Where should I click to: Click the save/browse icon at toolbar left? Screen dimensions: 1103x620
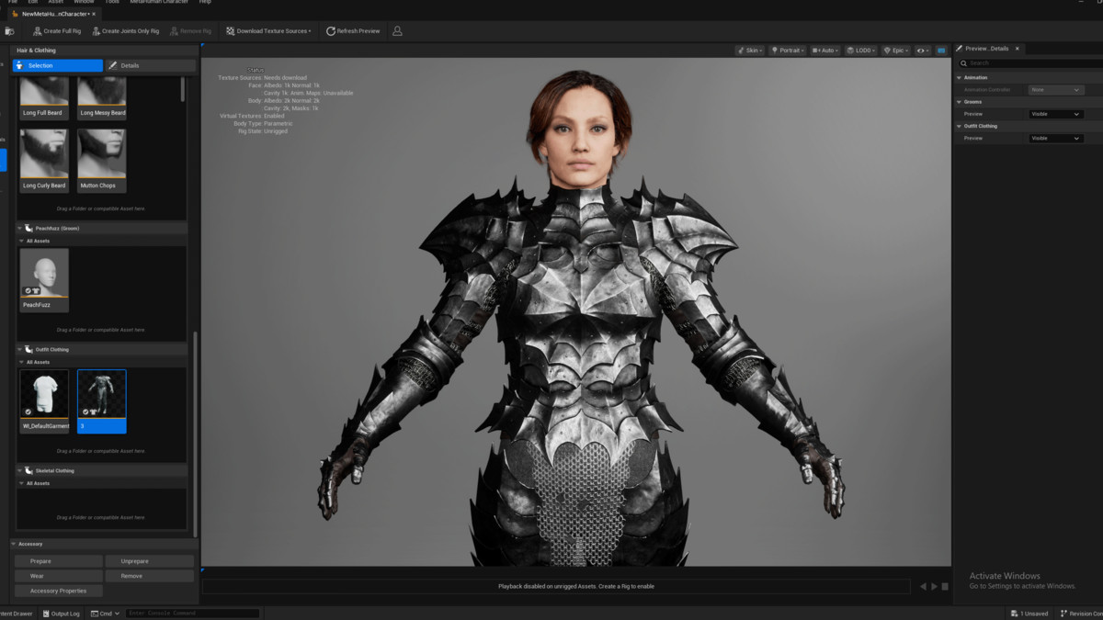[9, 31]
